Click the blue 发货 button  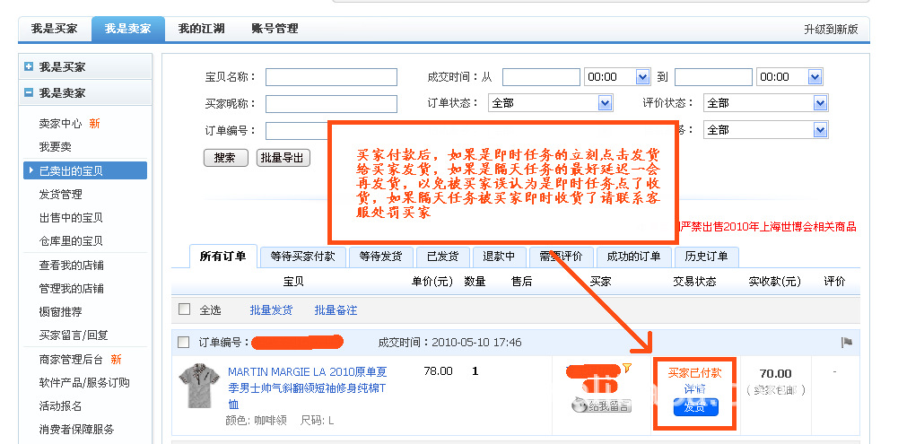click(x=695, y=407)
